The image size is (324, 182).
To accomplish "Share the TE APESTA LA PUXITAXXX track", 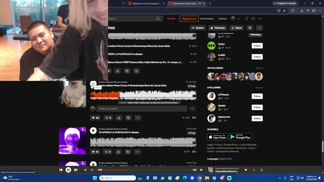I will [x=118, y=152].
